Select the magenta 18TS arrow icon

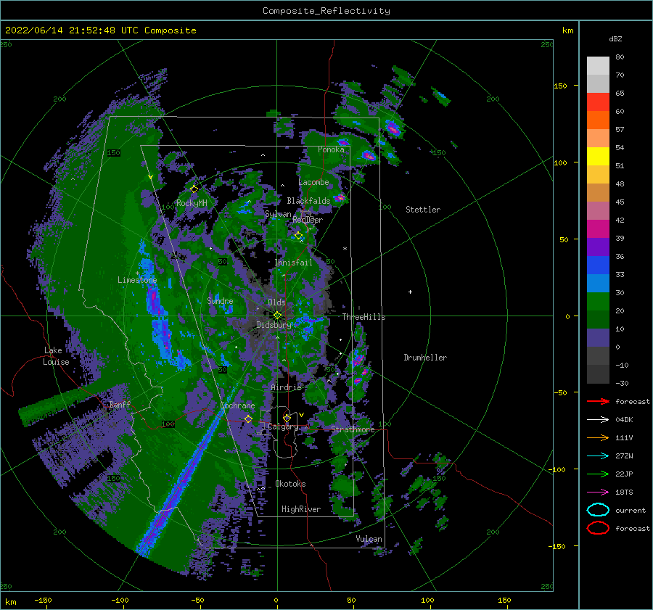click(x=598, y=492)
